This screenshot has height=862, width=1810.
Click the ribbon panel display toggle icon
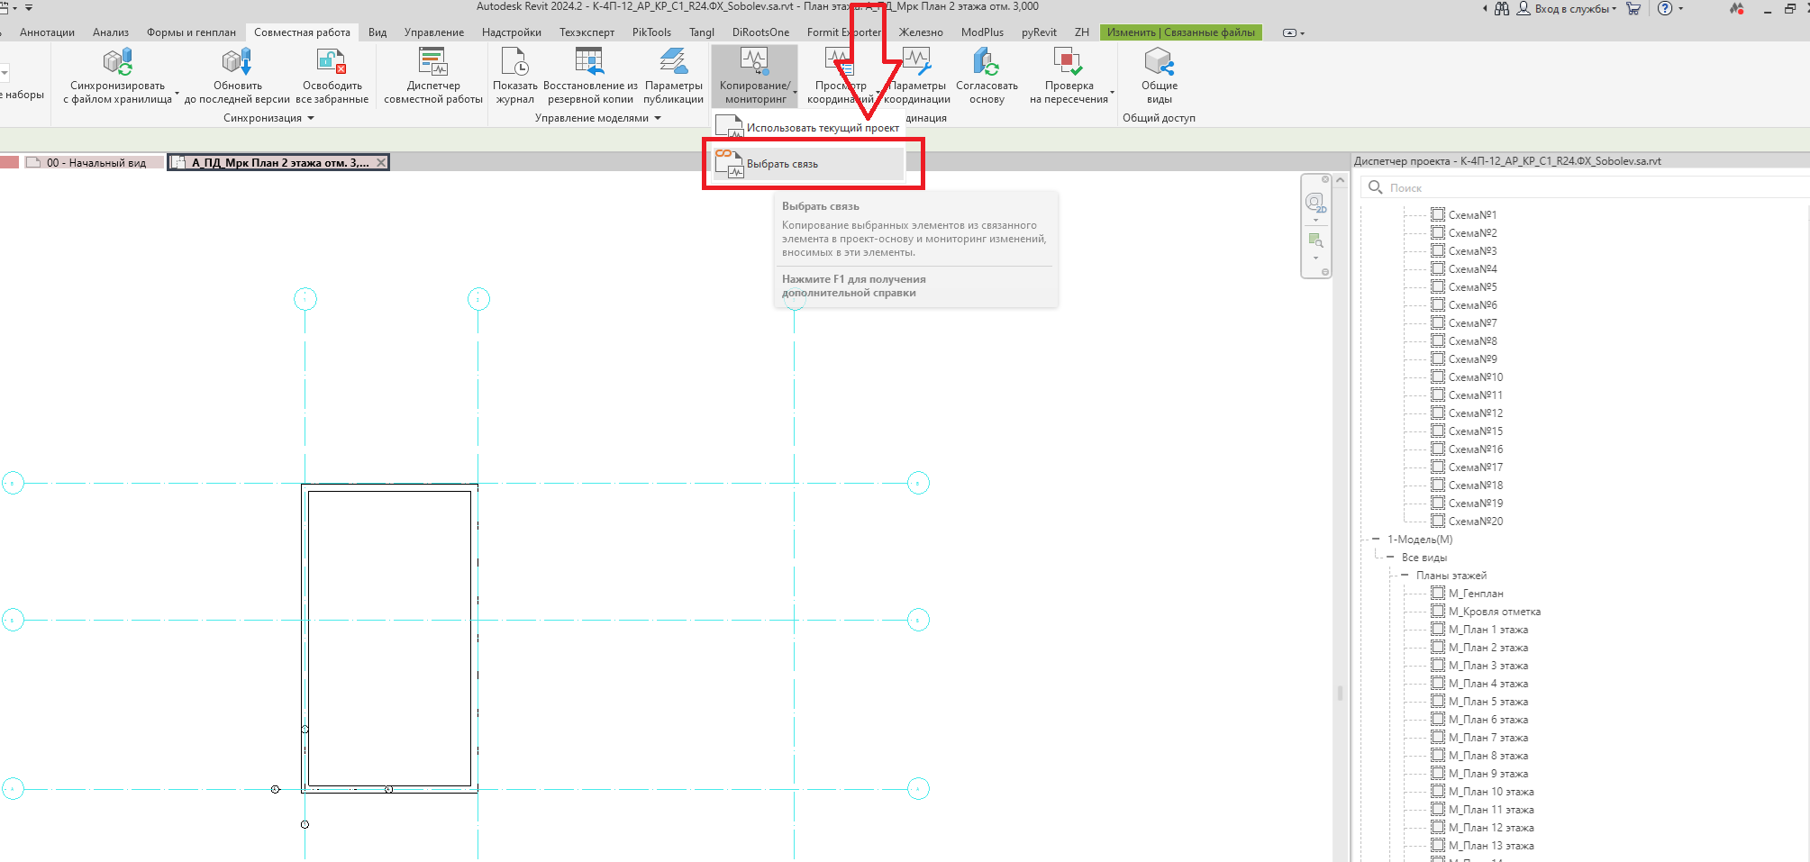point(1289,32)
